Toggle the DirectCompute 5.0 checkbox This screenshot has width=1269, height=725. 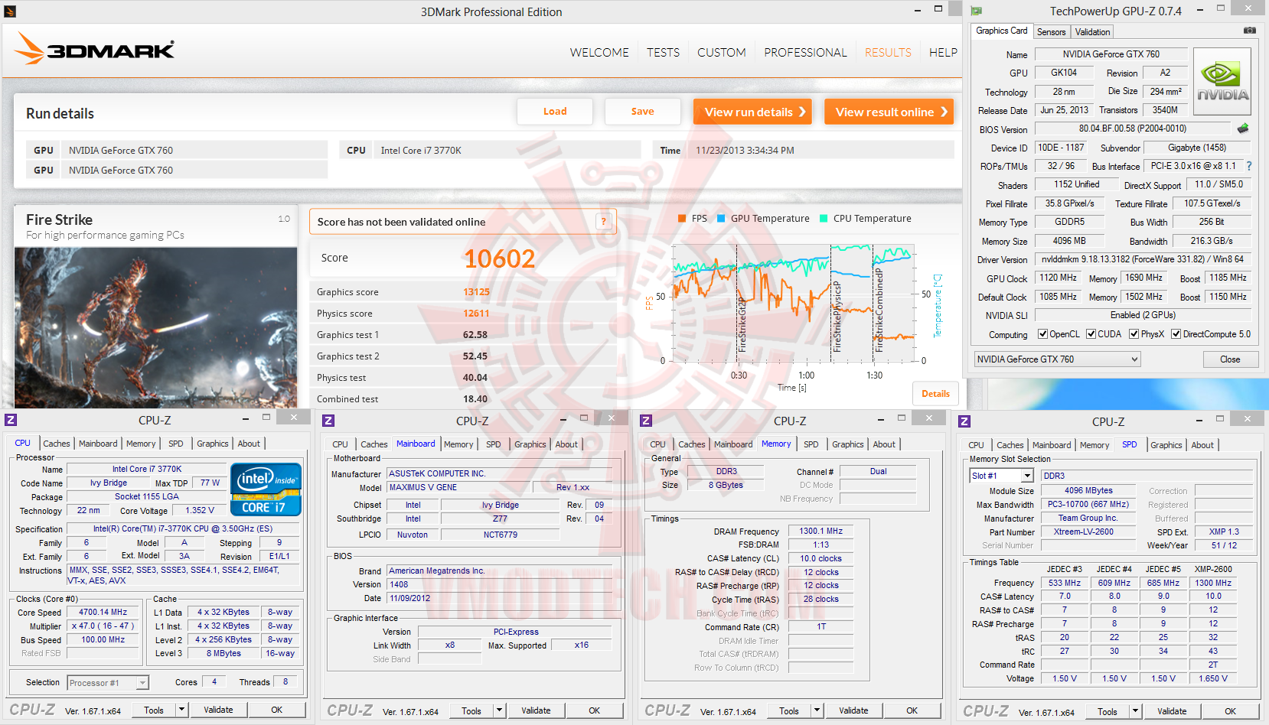tap(1176, 334)
